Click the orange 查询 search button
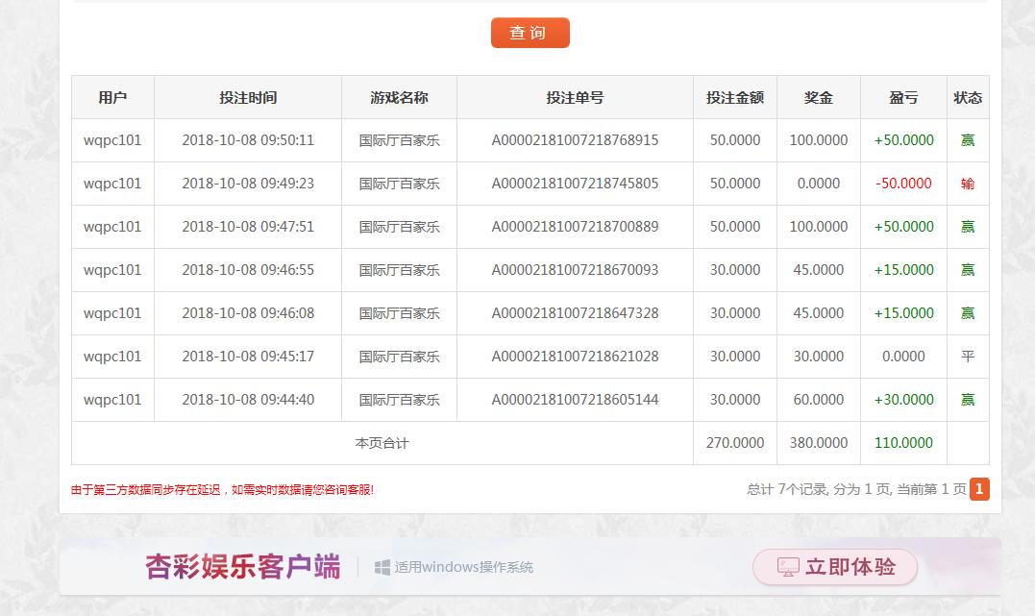Viewport: 1035px width, 616px height. coord(530,33)
